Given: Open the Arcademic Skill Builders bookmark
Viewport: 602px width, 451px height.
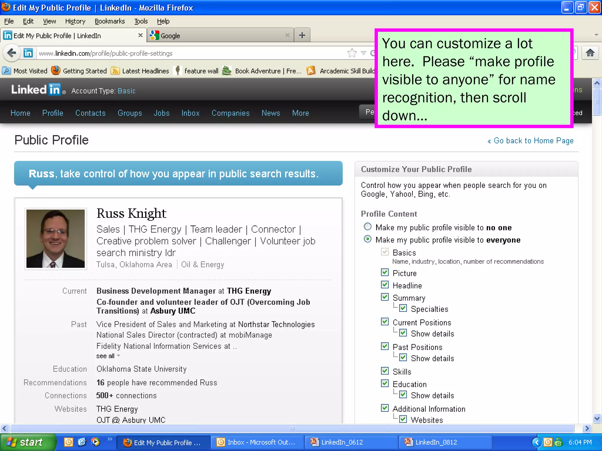Looking at the screenshot, I should 340,71.
